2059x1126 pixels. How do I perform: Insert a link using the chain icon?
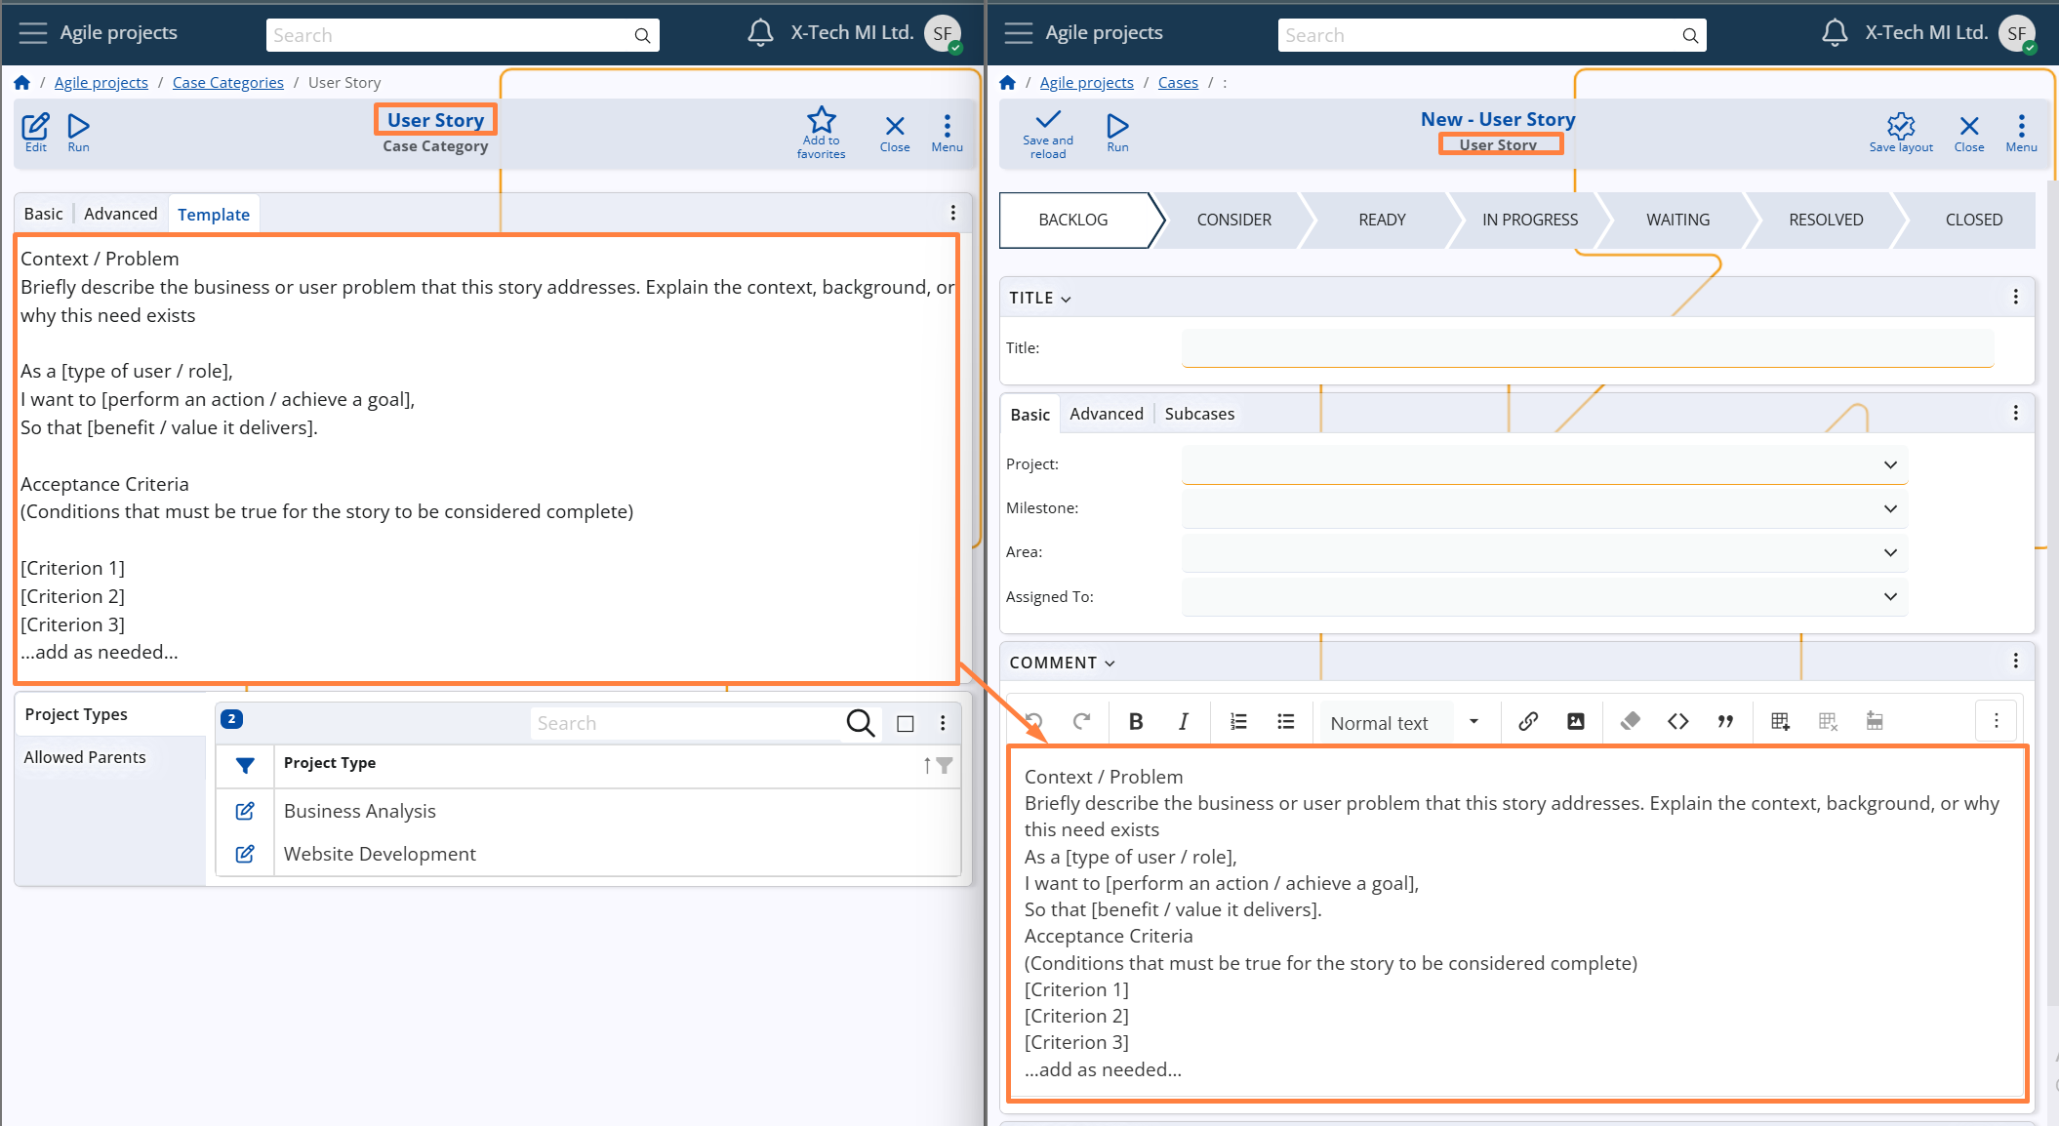pos(1528,722)
